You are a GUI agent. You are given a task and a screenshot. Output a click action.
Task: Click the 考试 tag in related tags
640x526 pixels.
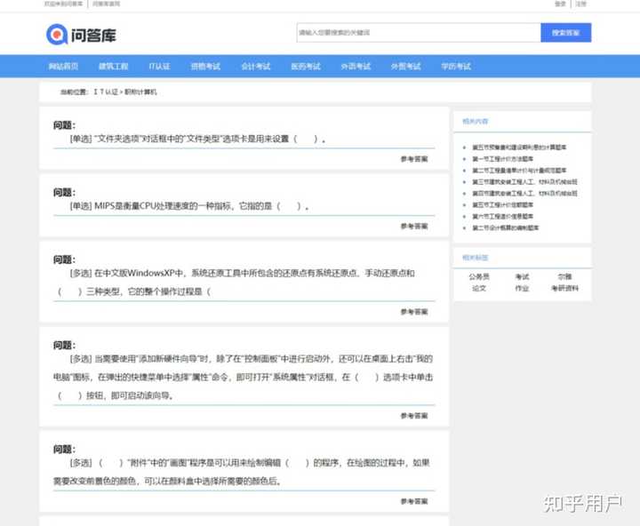(522, 276)
